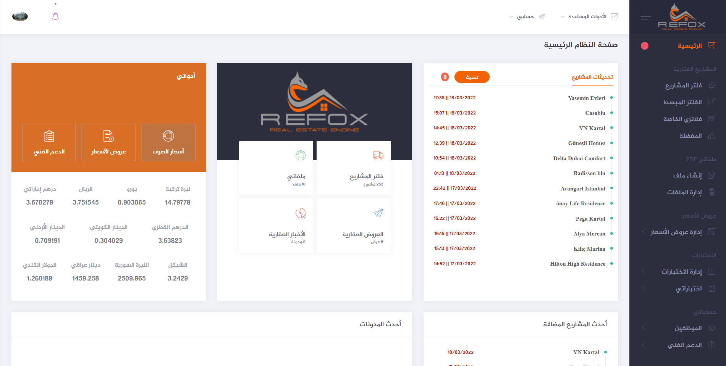Open my files card ملفاتي
Viewport: 726px width, 366px height.
pos(275,168)
